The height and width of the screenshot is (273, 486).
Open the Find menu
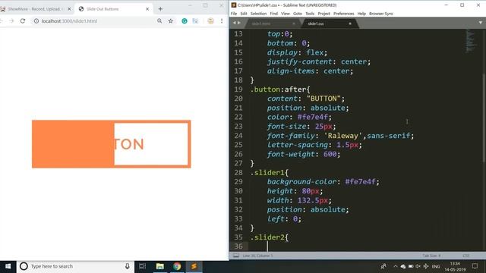click(273, 14)
